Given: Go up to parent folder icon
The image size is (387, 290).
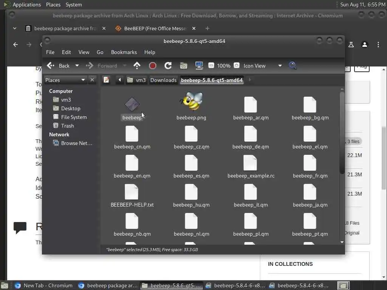Looking at the screenshot, I should tap(137, 66).
